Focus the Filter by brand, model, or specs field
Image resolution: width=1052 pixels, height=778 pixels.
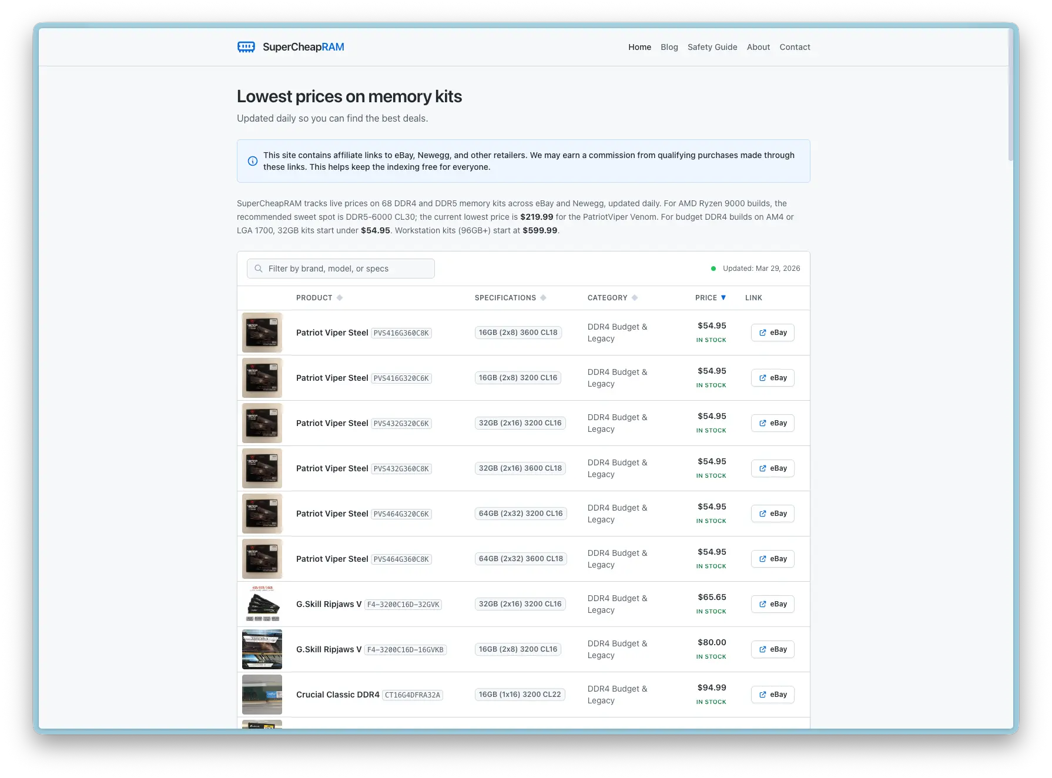(341, 269)
